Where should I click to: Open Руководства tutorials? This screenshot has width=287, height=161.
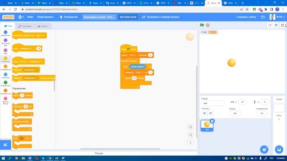click(x=69, y=17)
